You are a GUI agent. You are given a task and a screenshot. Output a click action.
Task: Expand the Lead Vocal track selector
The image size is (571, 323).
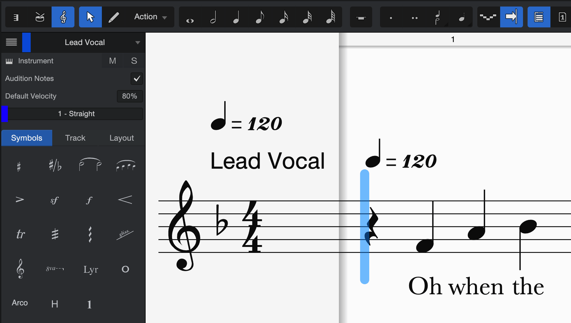click(137, 42)
